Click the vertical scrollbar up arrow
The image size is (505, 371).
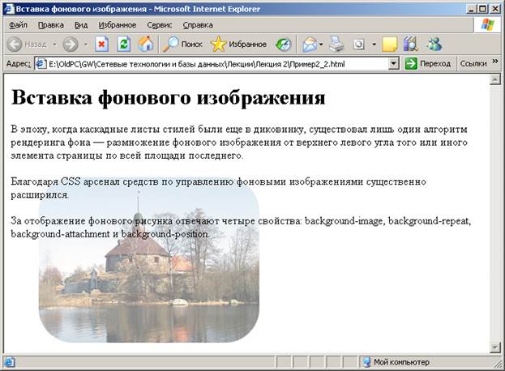pyautogui.click(x=494, y=79)
